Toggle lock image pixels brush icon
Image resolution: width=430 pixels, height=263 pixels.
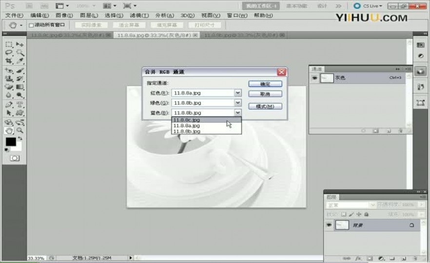pyautogui.click(x=351, y=214)
